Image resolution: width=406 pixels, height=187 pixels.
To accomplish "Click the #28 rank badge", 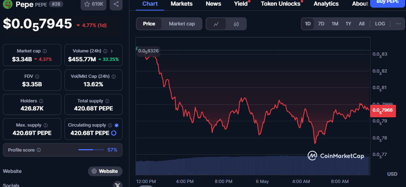I will 55,4.
